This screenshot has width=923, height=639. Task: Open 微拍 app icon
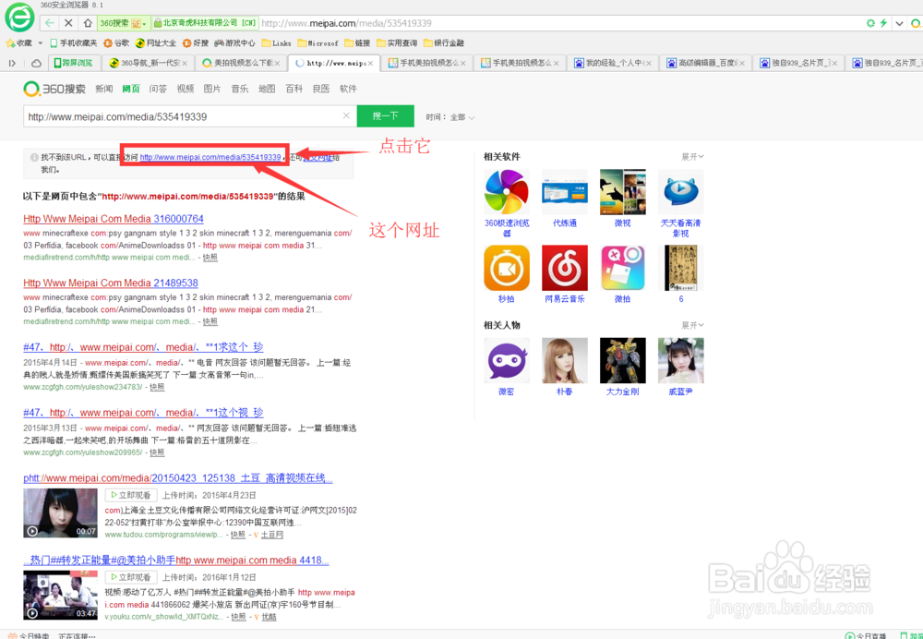tap(622, 268)
